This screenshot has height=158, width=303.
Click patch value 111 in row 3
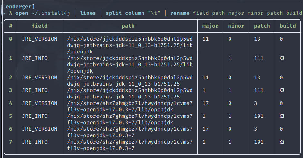click(x=259, y=90)
